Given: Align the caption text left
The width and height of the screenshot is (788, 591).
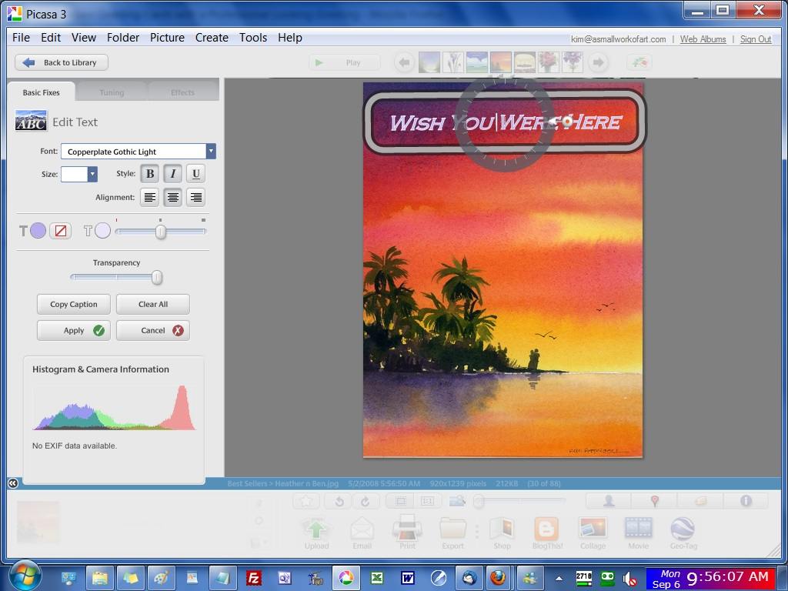Looking at the screenshot, I should tap(150, 197).
